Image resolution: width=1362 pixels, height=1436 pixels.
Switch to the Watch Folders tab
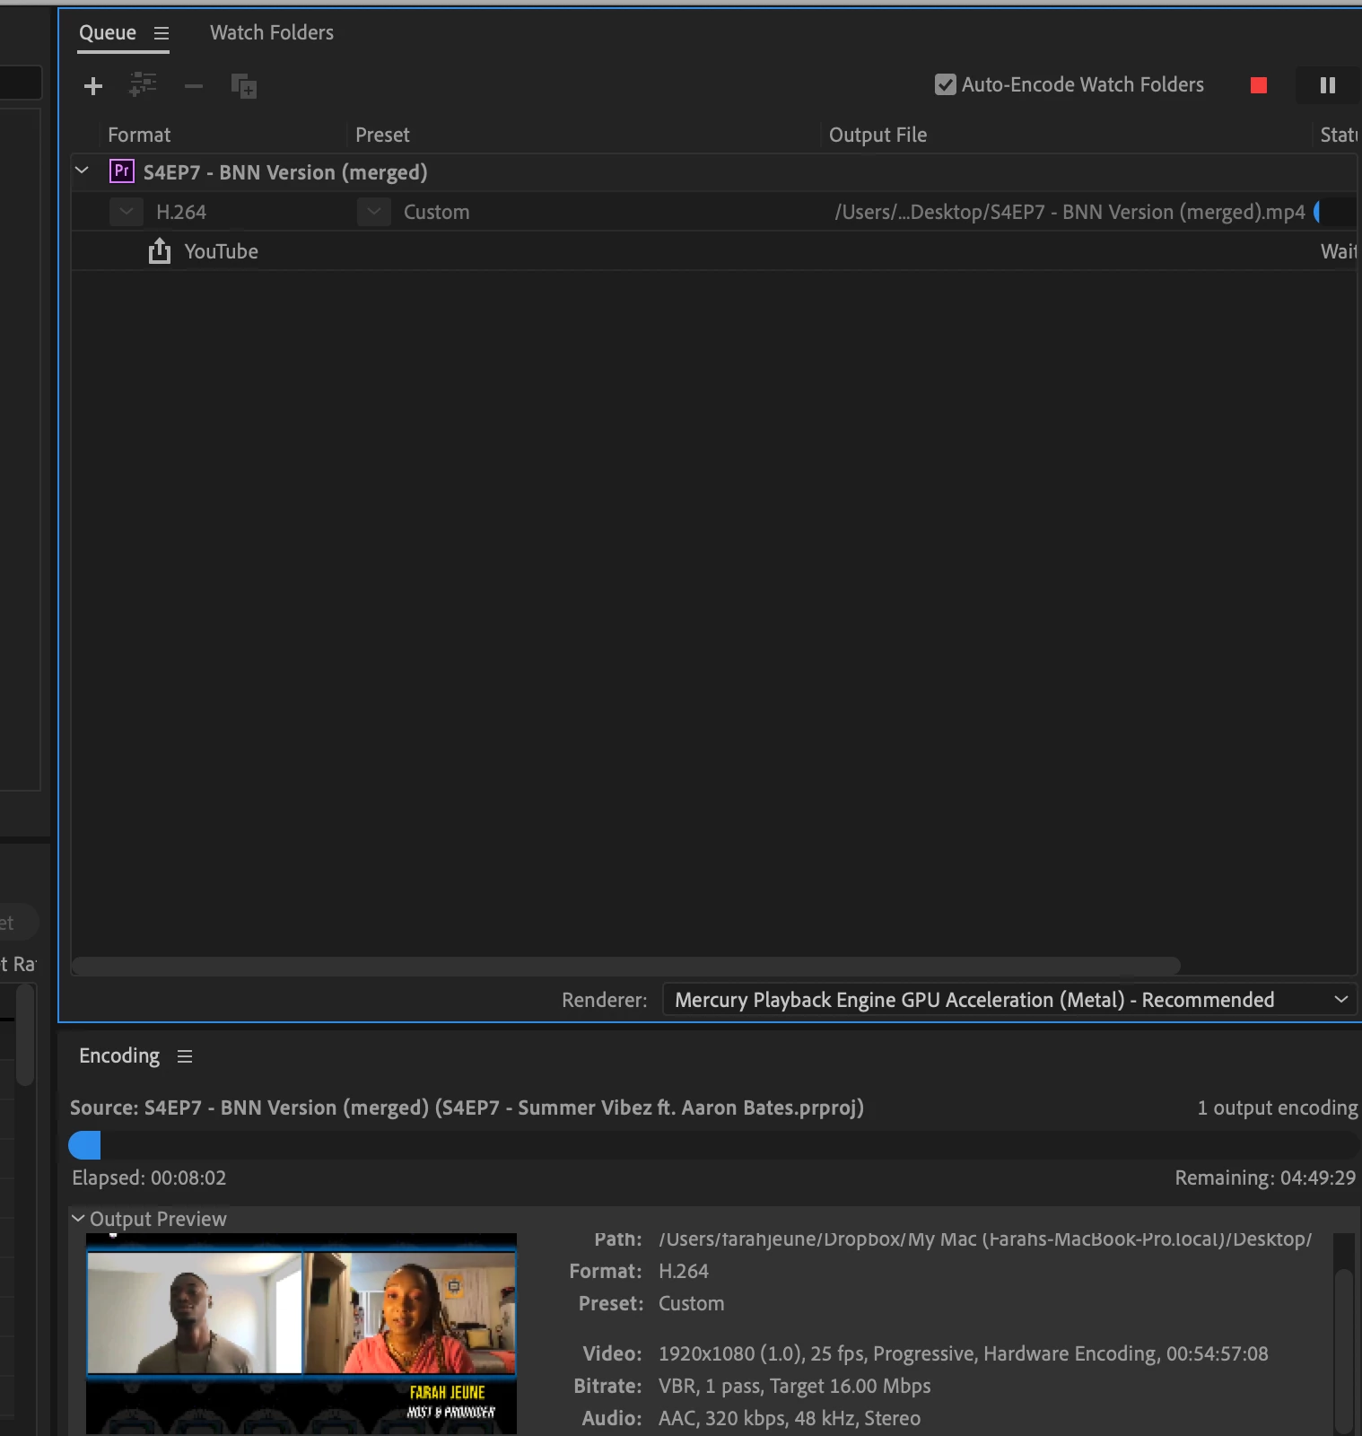pos(272,32)
